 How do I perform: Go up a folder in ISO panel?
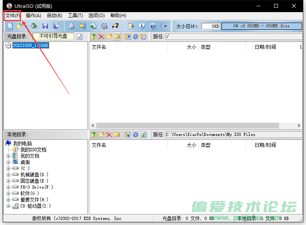coord(94,37)
